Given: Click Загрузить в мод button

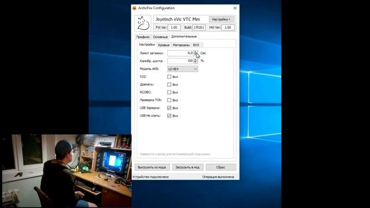Looking at the screenshot, I should tap(187, 167).
